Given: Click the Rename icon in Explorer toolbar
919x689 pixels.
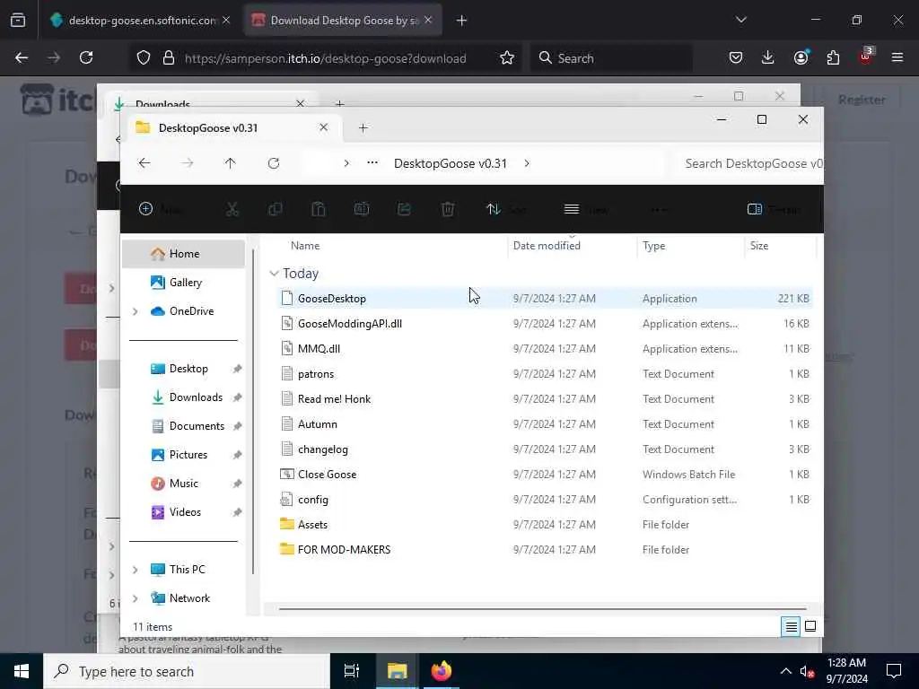Looking at the screenshot, I should [x=362, y=209].
